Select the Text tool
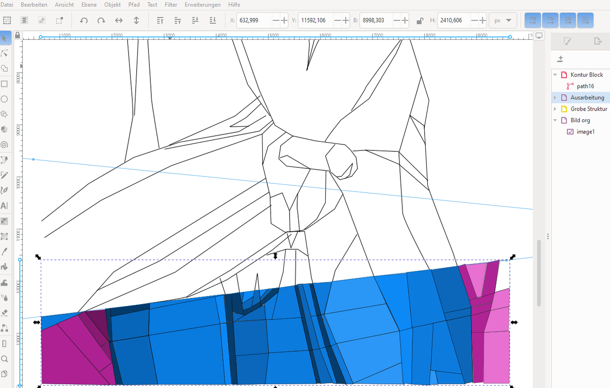Viewport: 610px width, 388px height. (4, 206)
